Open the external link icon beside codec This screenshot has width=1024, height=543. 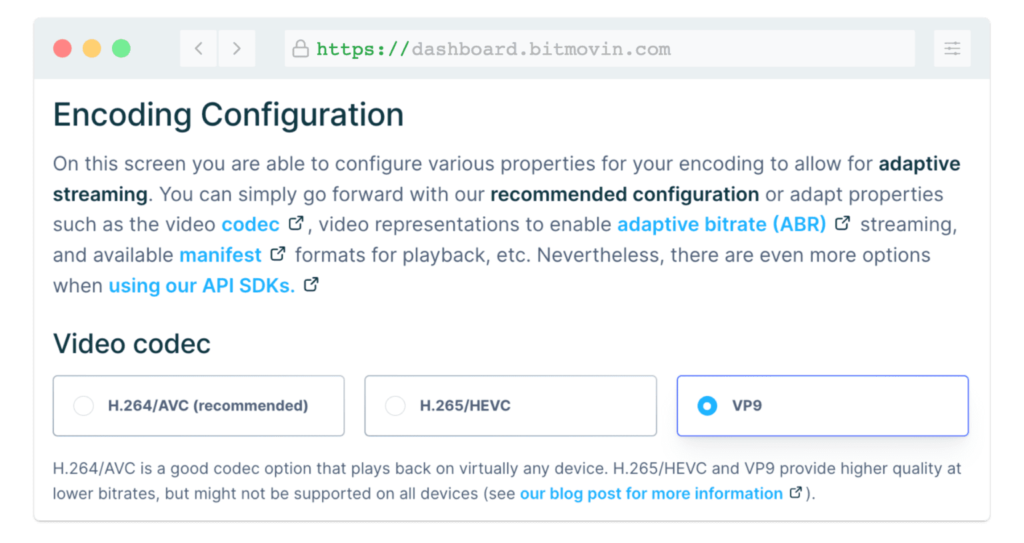tap(296, 221)
